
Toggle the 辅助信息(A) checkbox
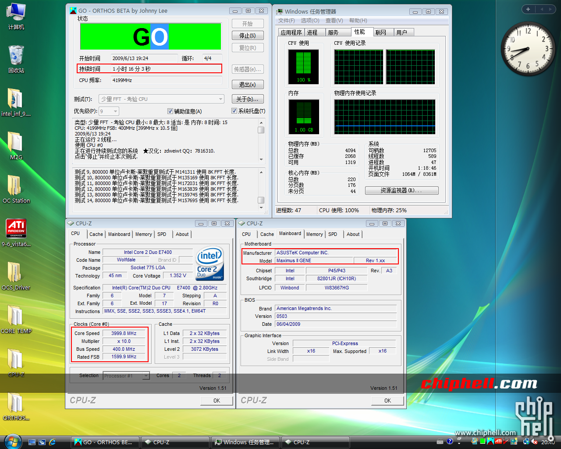point(170,111)
